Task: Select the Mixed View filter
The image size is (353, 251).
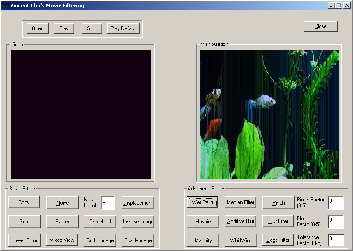Action: 62,240
